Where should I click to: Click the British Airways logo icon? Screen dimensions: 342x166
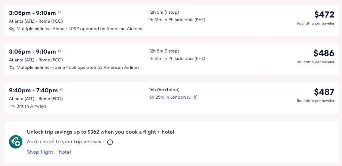[12, 106]
